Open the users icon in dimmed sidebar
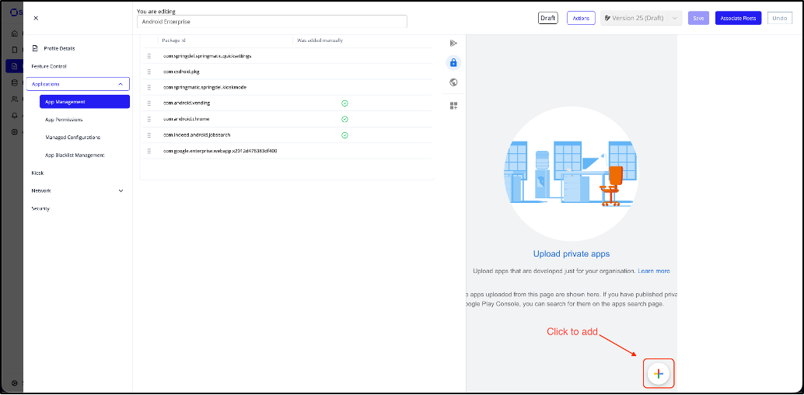 click(14, 99)
